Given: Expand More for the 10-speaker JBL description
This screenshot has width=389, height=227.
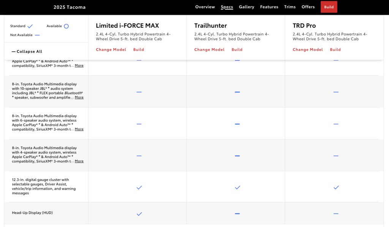Looking at the screenshot, I should [79, 97].
